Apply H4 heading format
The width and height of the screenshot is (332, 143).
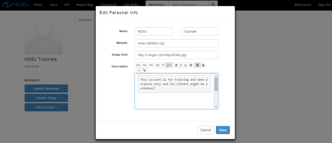tap(145, 66)
